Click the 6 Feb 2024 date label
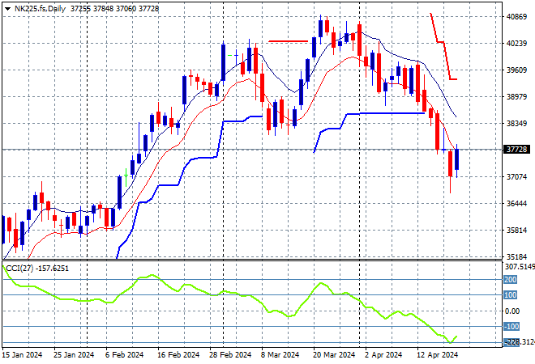Image resolution: width=535 pixels, height=364 pixels. tap(124, 355)
